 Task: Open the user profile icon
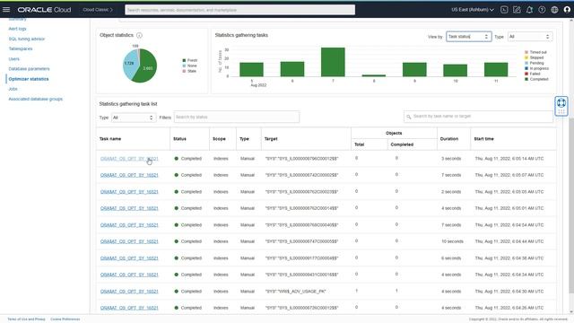(567, 10)
